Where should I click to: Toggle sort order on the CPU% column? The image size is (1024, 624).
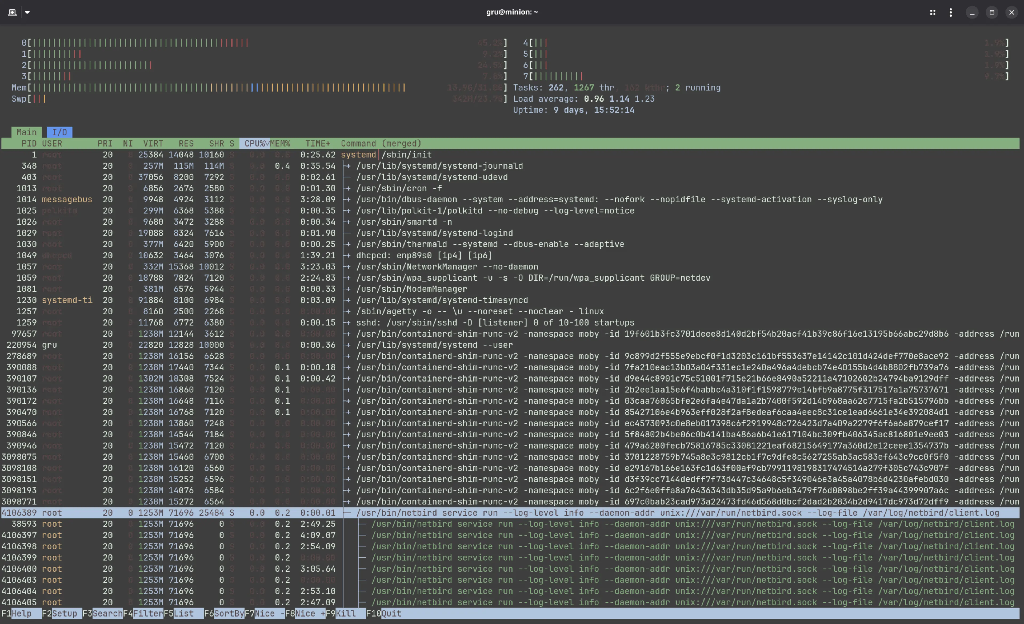click(x=255, y=144)
